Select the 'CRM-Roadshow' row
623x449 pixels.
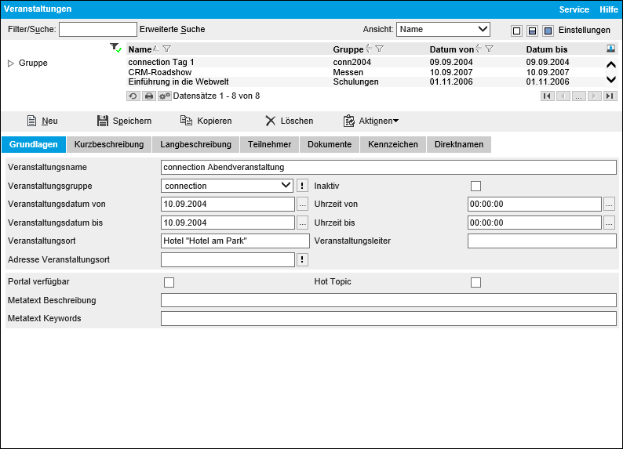tap(366, 72)
